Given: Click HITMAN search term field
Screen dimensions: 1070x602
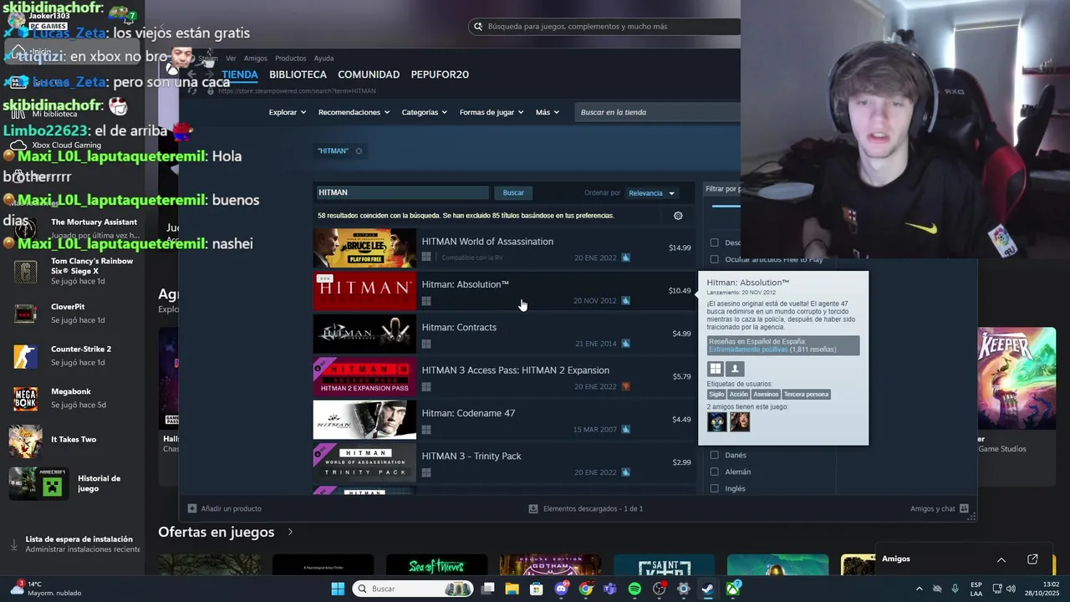Looking at the screenshot, I should (402, 192).
